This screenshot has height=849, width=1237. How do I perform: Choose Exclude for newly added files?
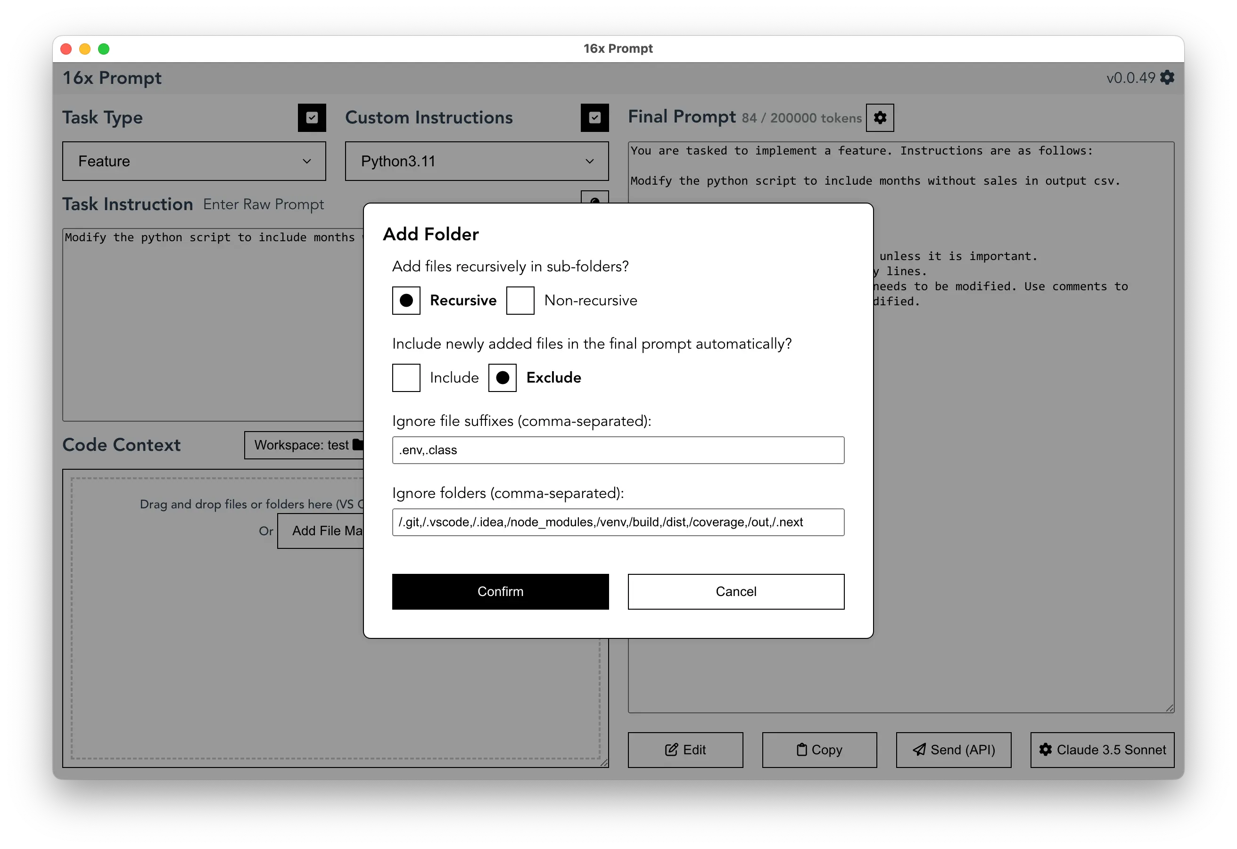pyautogui.click(x=503, y=378)
